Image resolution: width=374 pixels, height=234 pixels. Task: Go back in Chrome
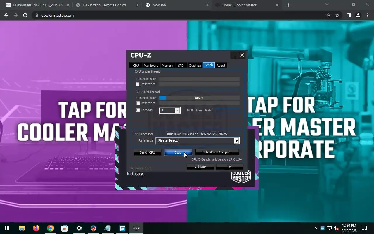click(x=6, y=15)
